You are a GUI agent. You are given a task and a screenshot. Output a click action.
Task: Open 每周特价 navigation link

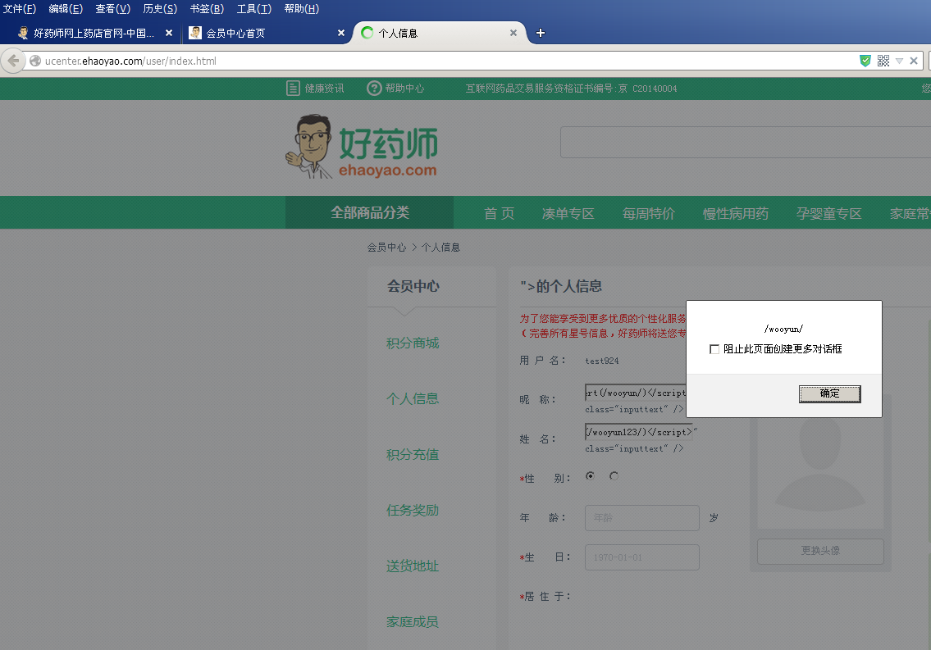click(648, 213)
